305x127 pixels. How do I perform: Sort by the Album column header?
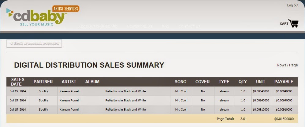point(92,82)
